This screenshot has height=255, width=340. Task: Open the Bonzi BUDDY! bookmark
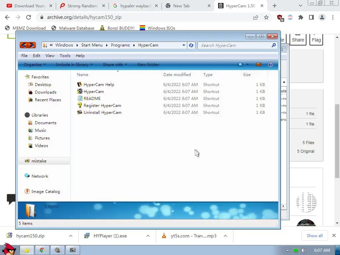tap(117, 28)
